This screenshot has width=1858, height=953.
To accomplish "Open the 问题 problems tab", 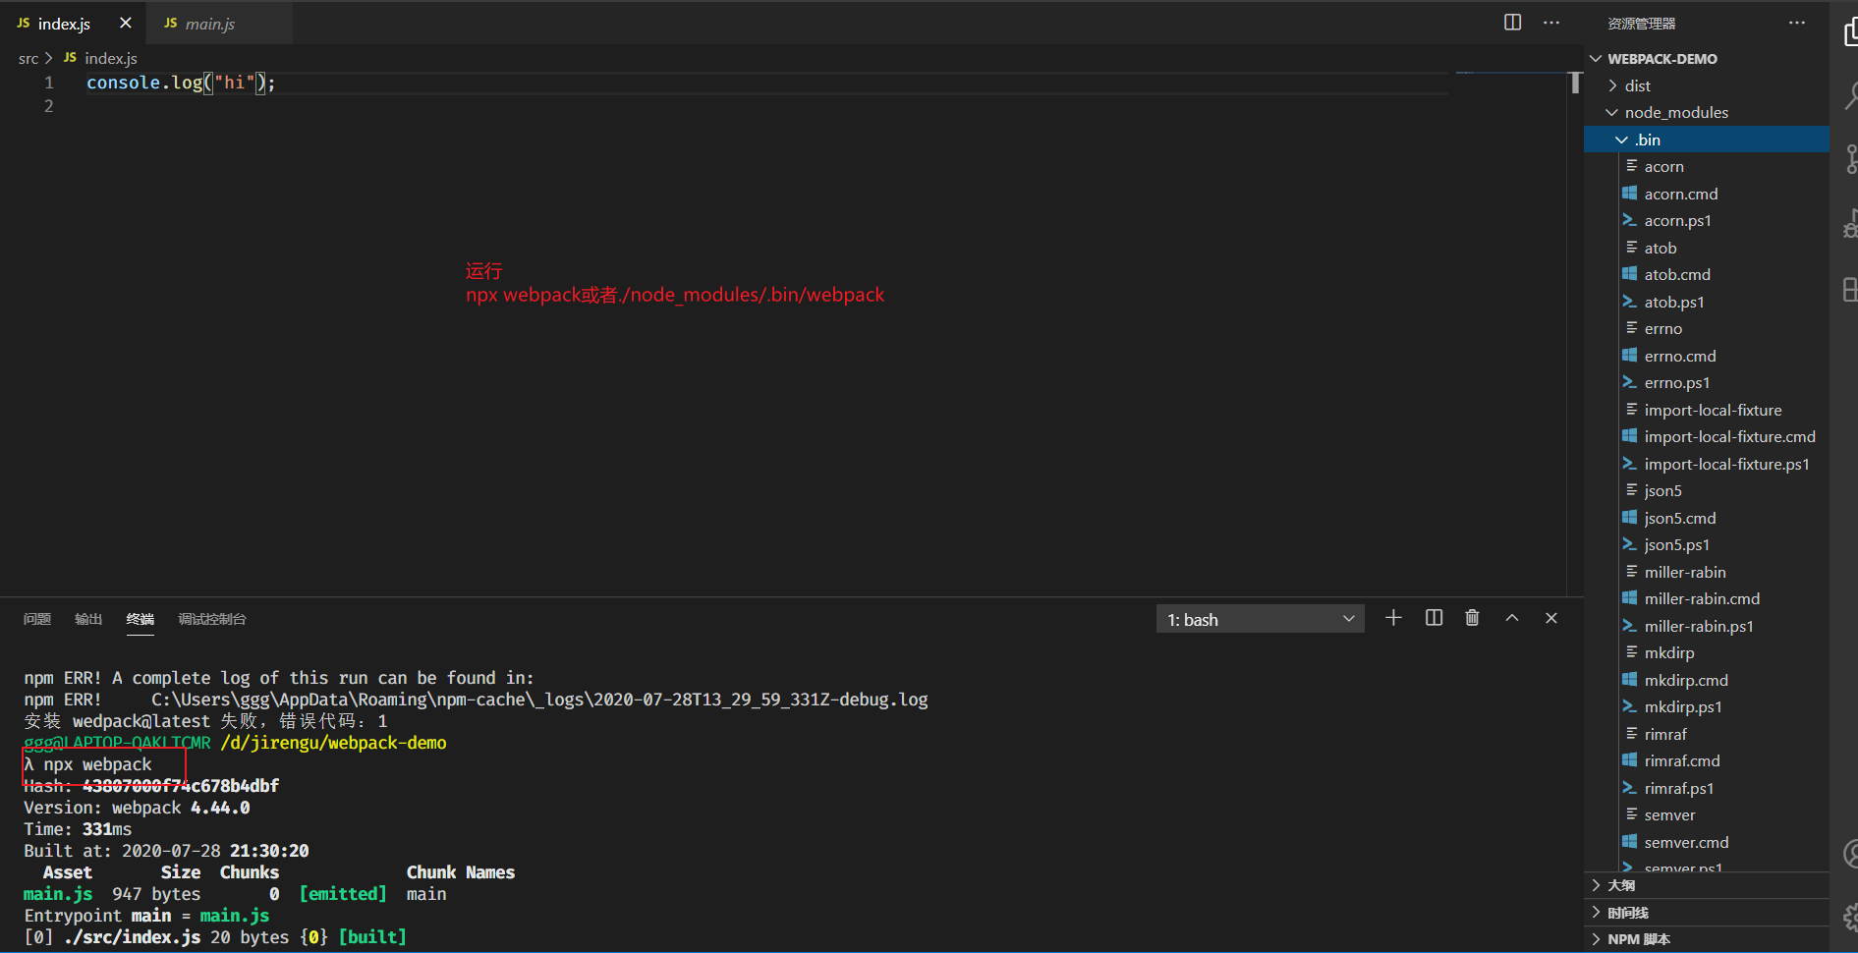I will click(37, 619).
